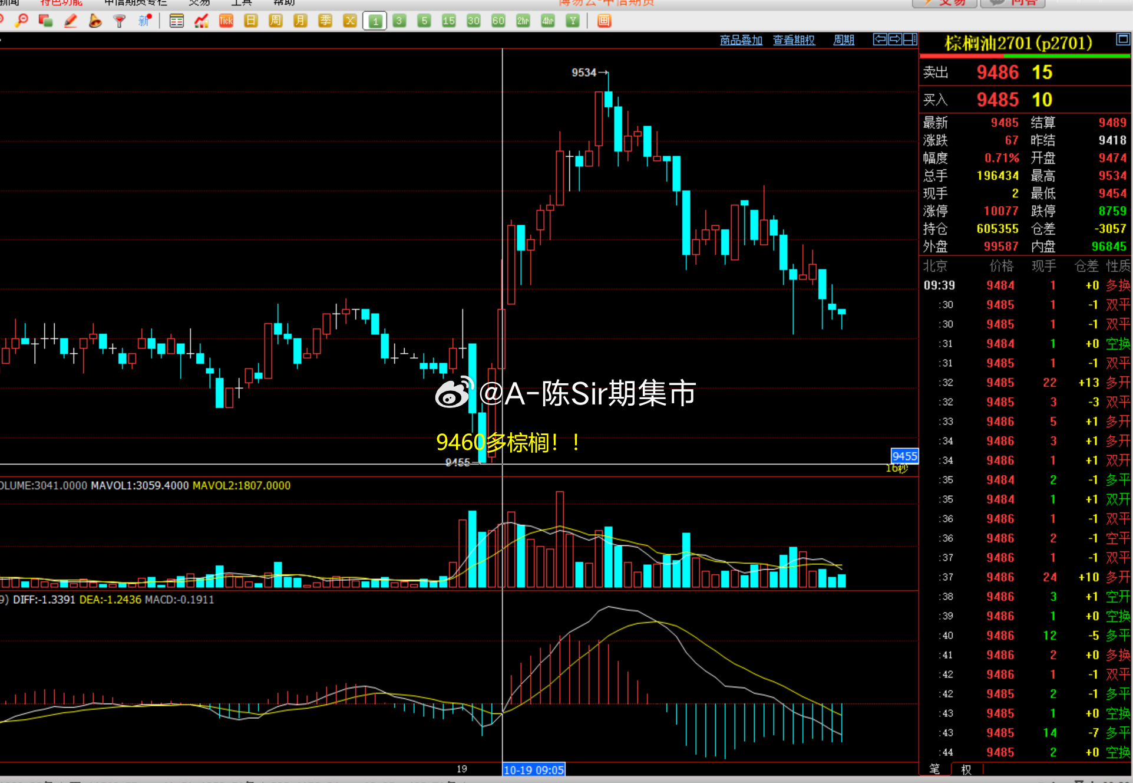
Task: Click the orange X period icon
Action: point(350,21)
